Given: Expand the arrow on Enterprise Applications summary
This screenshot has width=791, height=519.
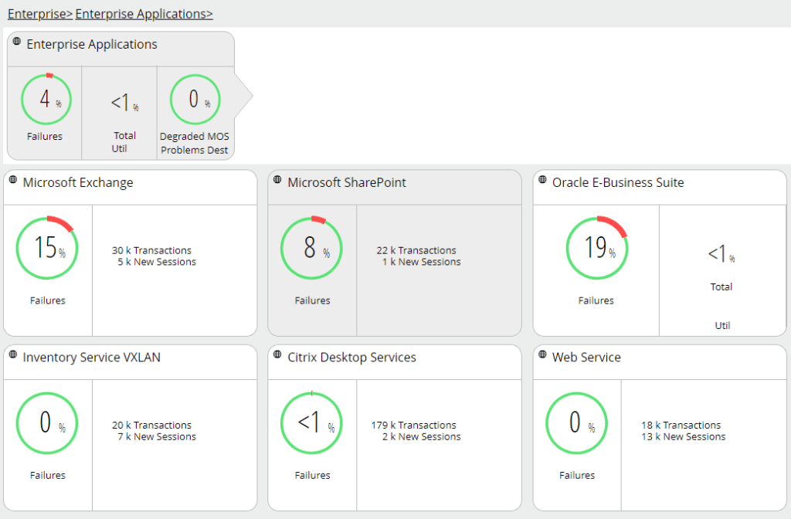Looking at the screenshot, I should tap(244, 97).
